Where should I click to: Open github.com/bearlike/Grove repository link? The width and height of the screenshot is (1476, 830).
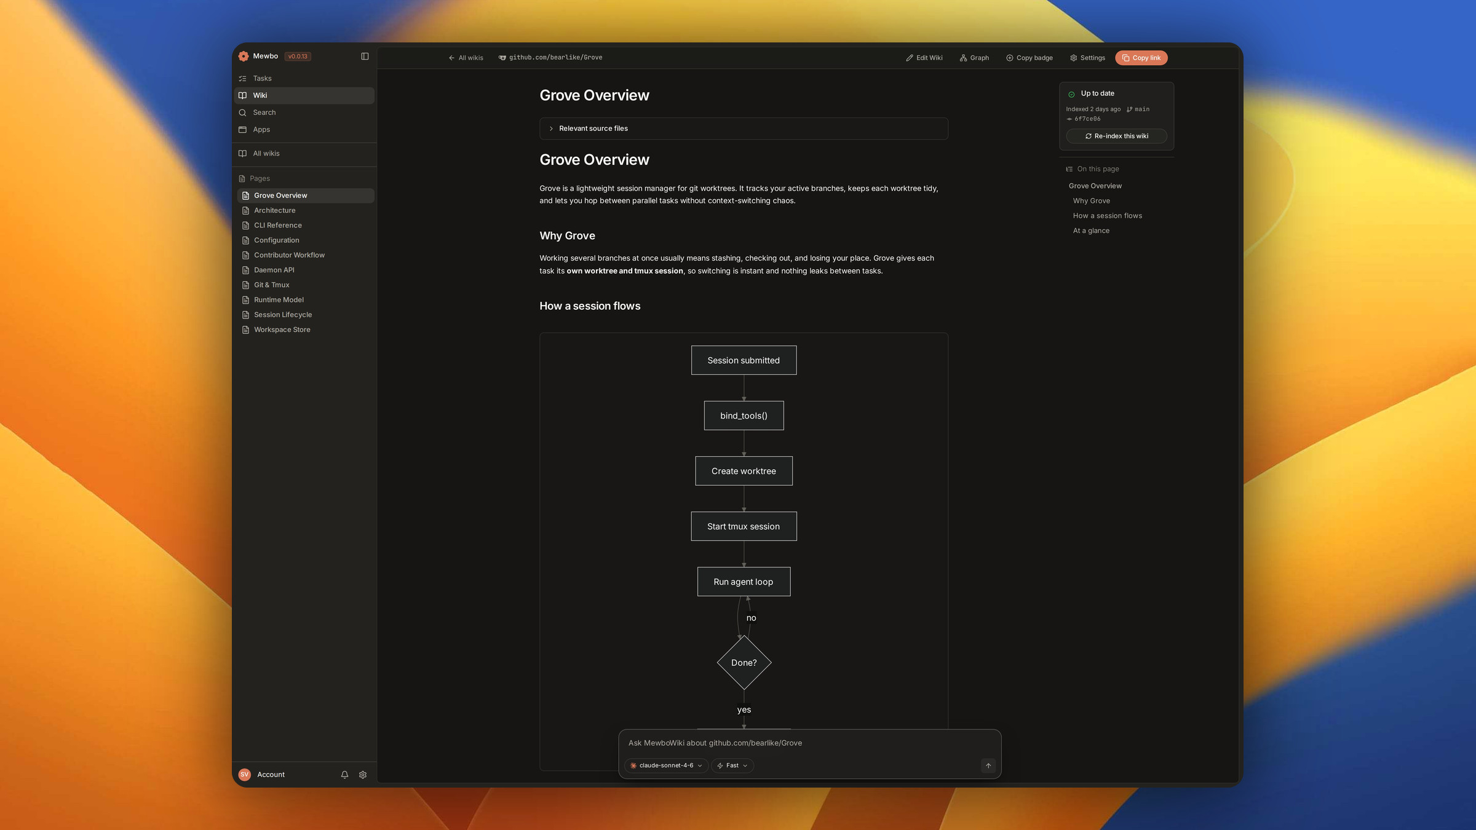(550, 57)
